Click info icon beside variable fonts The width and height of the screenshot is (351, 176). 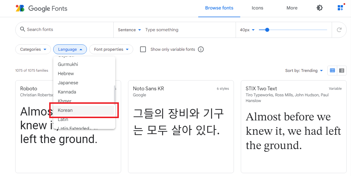click(x=201, y=49)
